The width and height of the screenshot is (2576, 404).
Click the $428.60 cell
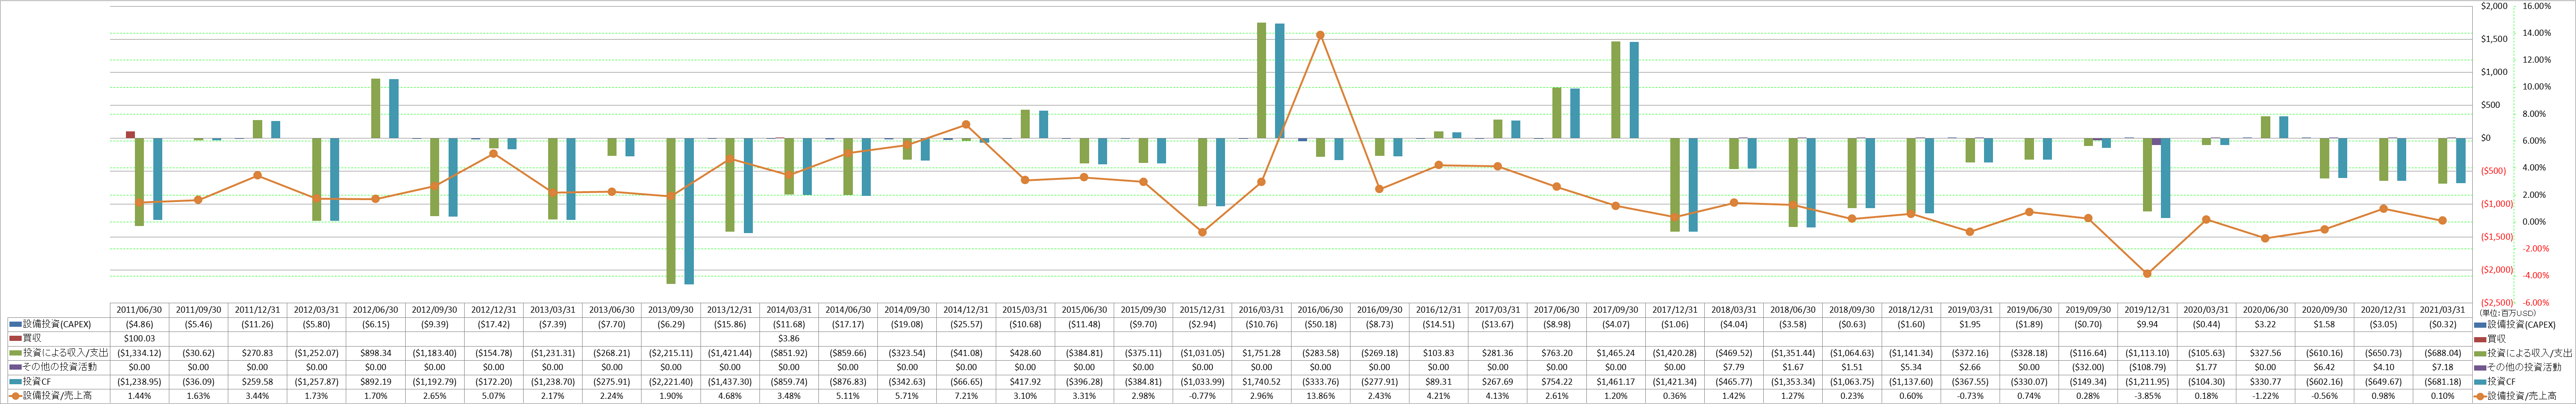[x=1025, y=353]
